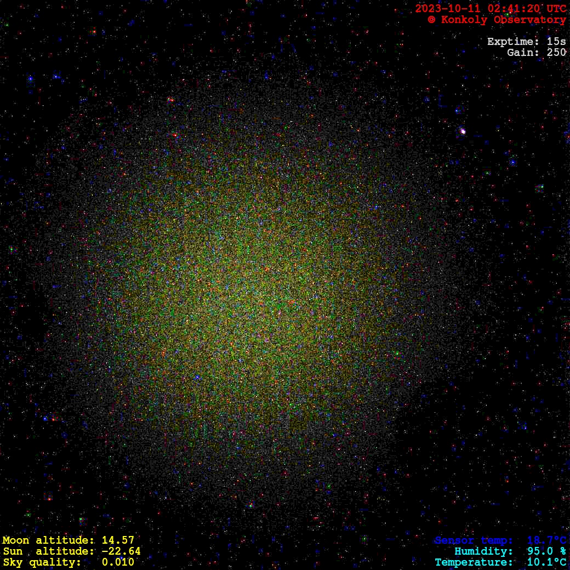Click the copyright © symbol
570x570 pixels.
click(431, 20)
